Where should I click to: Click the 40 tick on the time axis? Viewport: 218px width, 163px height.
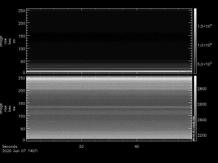pyautogui.click(x=137, y=146)
